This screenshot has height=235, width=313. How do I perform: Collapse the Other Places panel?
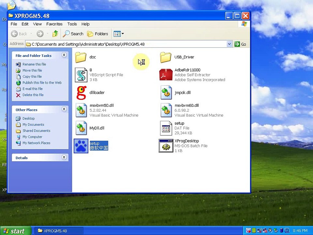[64, 109]
